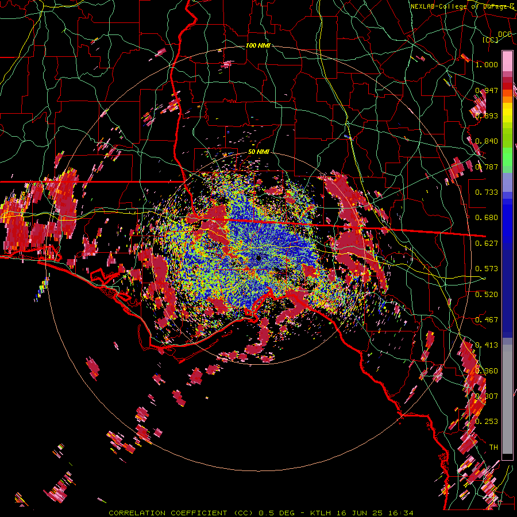Click the 1.000 value on the color scale
This screenshot has width=517, height=517.
[487, 64]
